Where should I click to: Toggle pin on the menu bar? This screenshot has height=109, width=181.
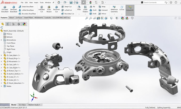(x=53, y=2)
